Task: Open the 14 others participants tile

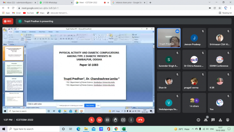Action: 194,103
